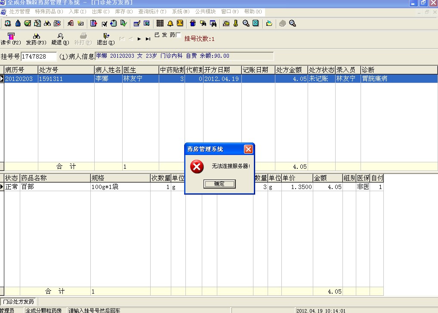Open the 处方管理 menu
Viewport: 438px width, 313px height.
pos(19,12)
